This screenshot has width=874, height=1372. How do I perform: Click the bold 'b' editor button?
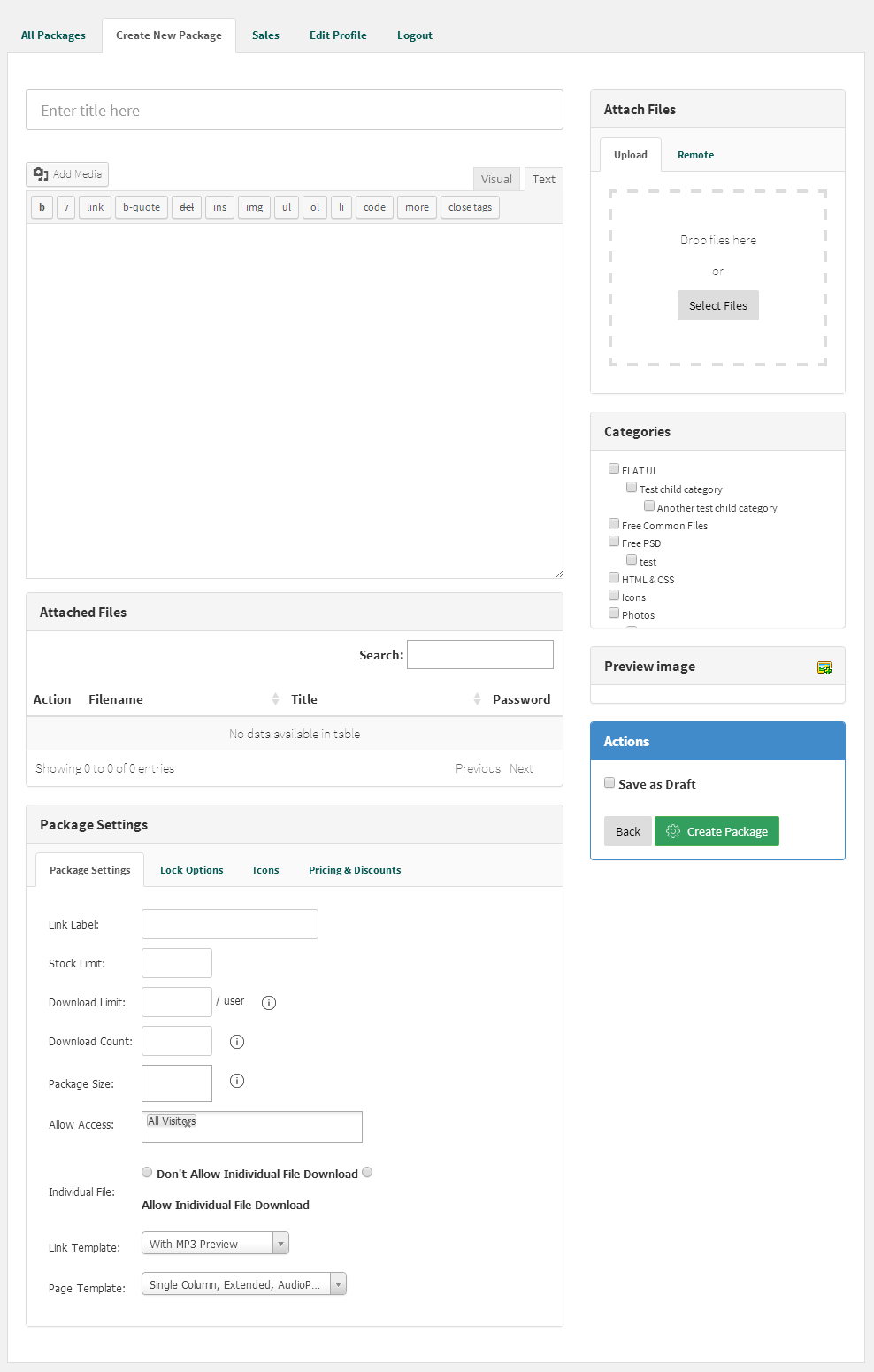[42, 207]
